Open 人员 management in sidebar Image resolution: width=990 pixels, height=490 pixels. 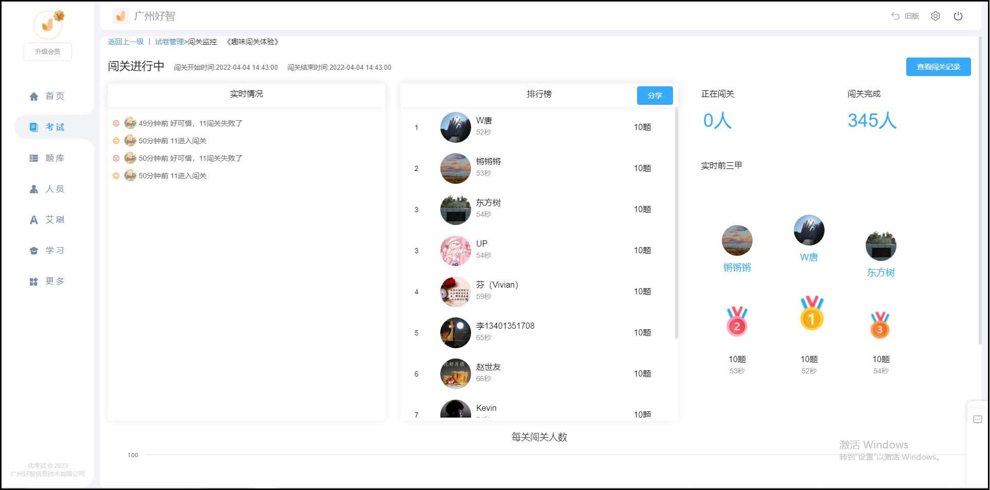(47, 189)
